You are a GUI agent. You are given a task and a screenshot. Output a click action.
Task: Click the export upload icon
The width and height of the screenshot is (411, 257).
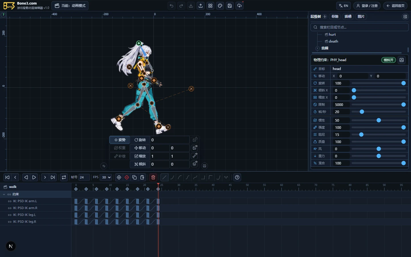(201, 6)
